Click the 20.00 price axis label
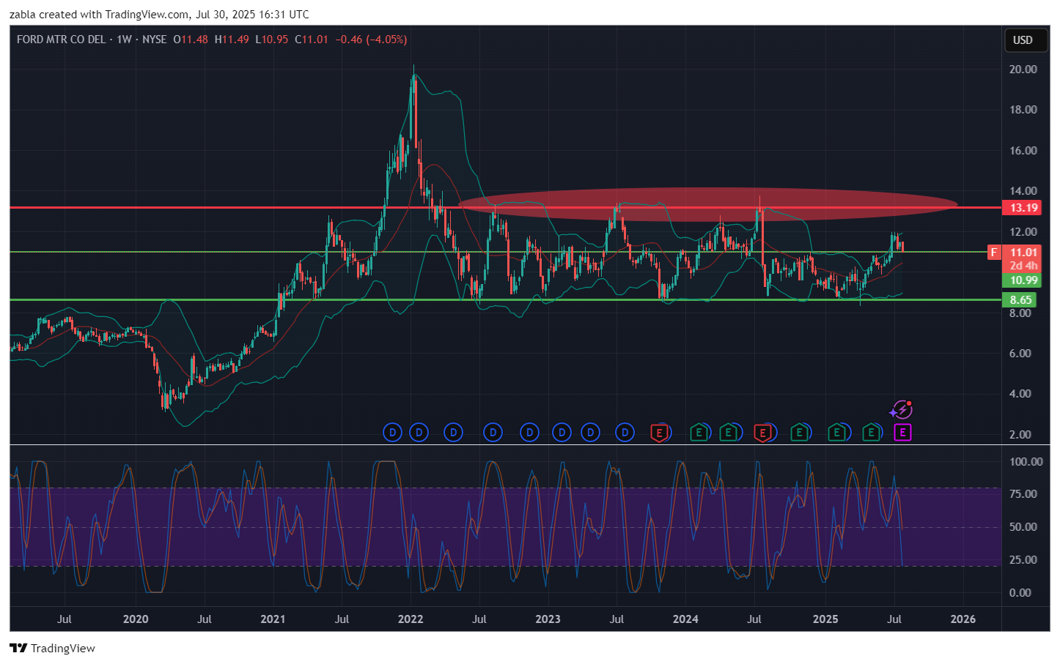1060x664 pixels. 1023,70
